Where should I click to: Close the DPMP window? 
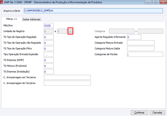click(163, 2)
